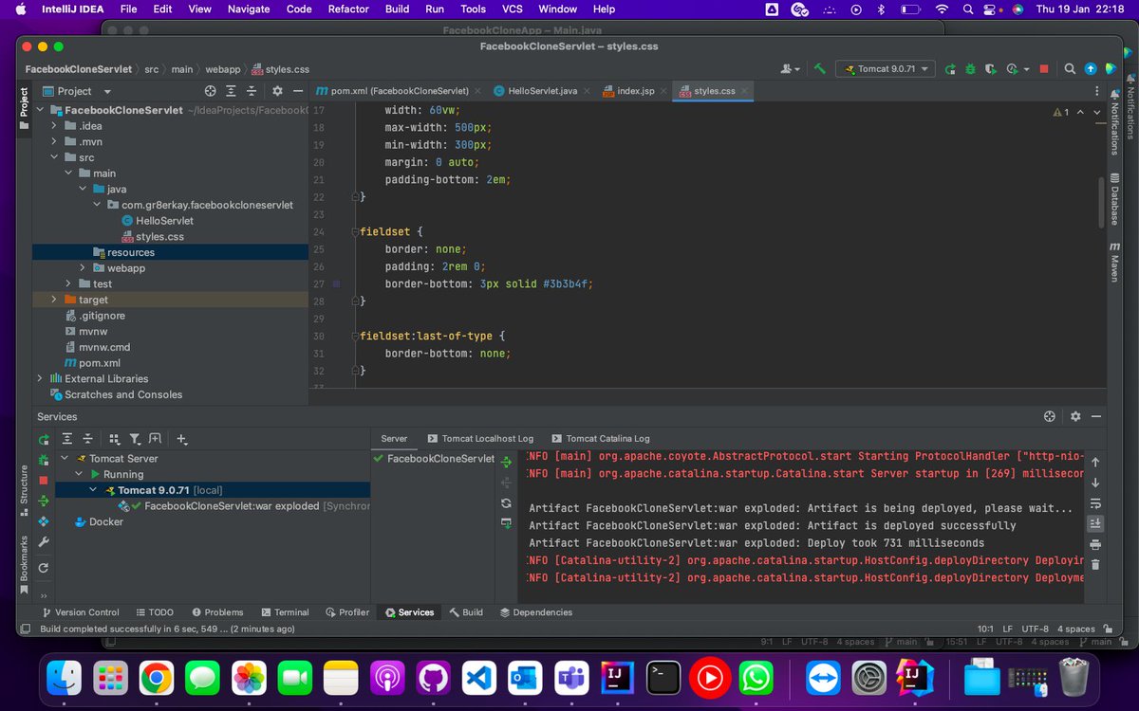The width and height of the screenshot is (1139, 711).
Task: Open Search Everywhere with the magnifier icon
Action: click(1071, 68)
